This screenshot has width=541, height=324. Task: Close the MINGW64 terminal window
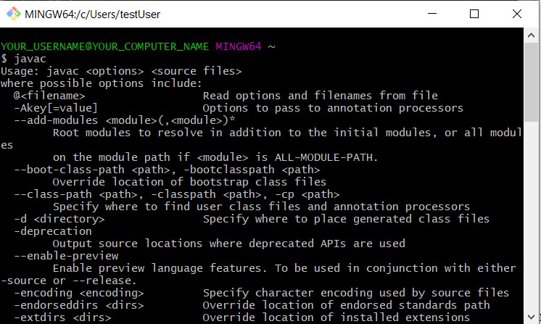515,14
